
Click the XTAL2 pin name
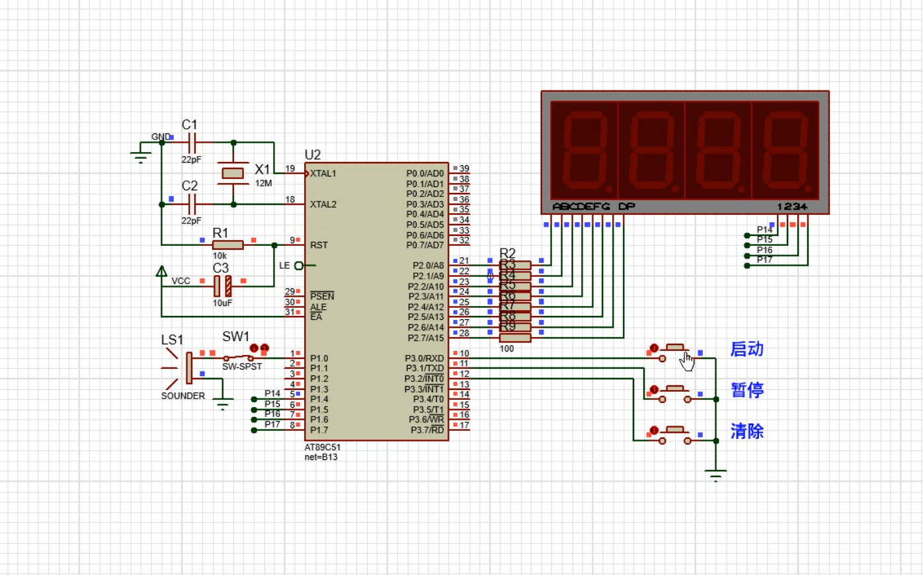coord(323,204)
